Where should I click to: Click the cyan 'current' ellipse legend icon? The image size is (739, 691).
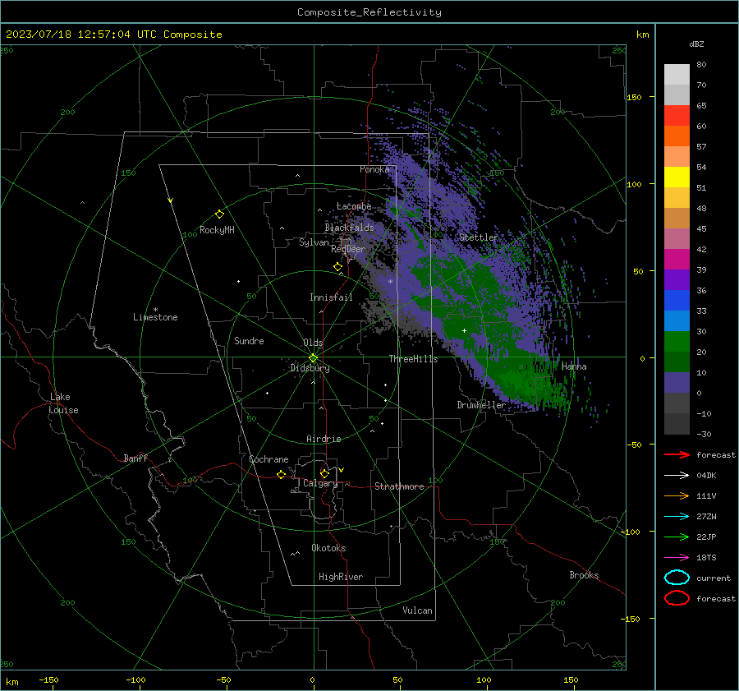tap(677, 578)
